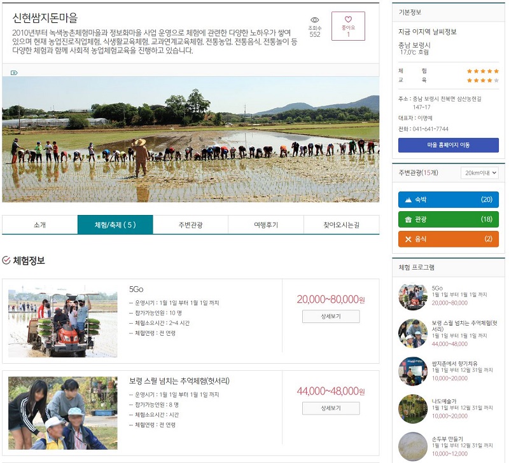Open the 5Go tractor thumbnail image

(62, 321)
